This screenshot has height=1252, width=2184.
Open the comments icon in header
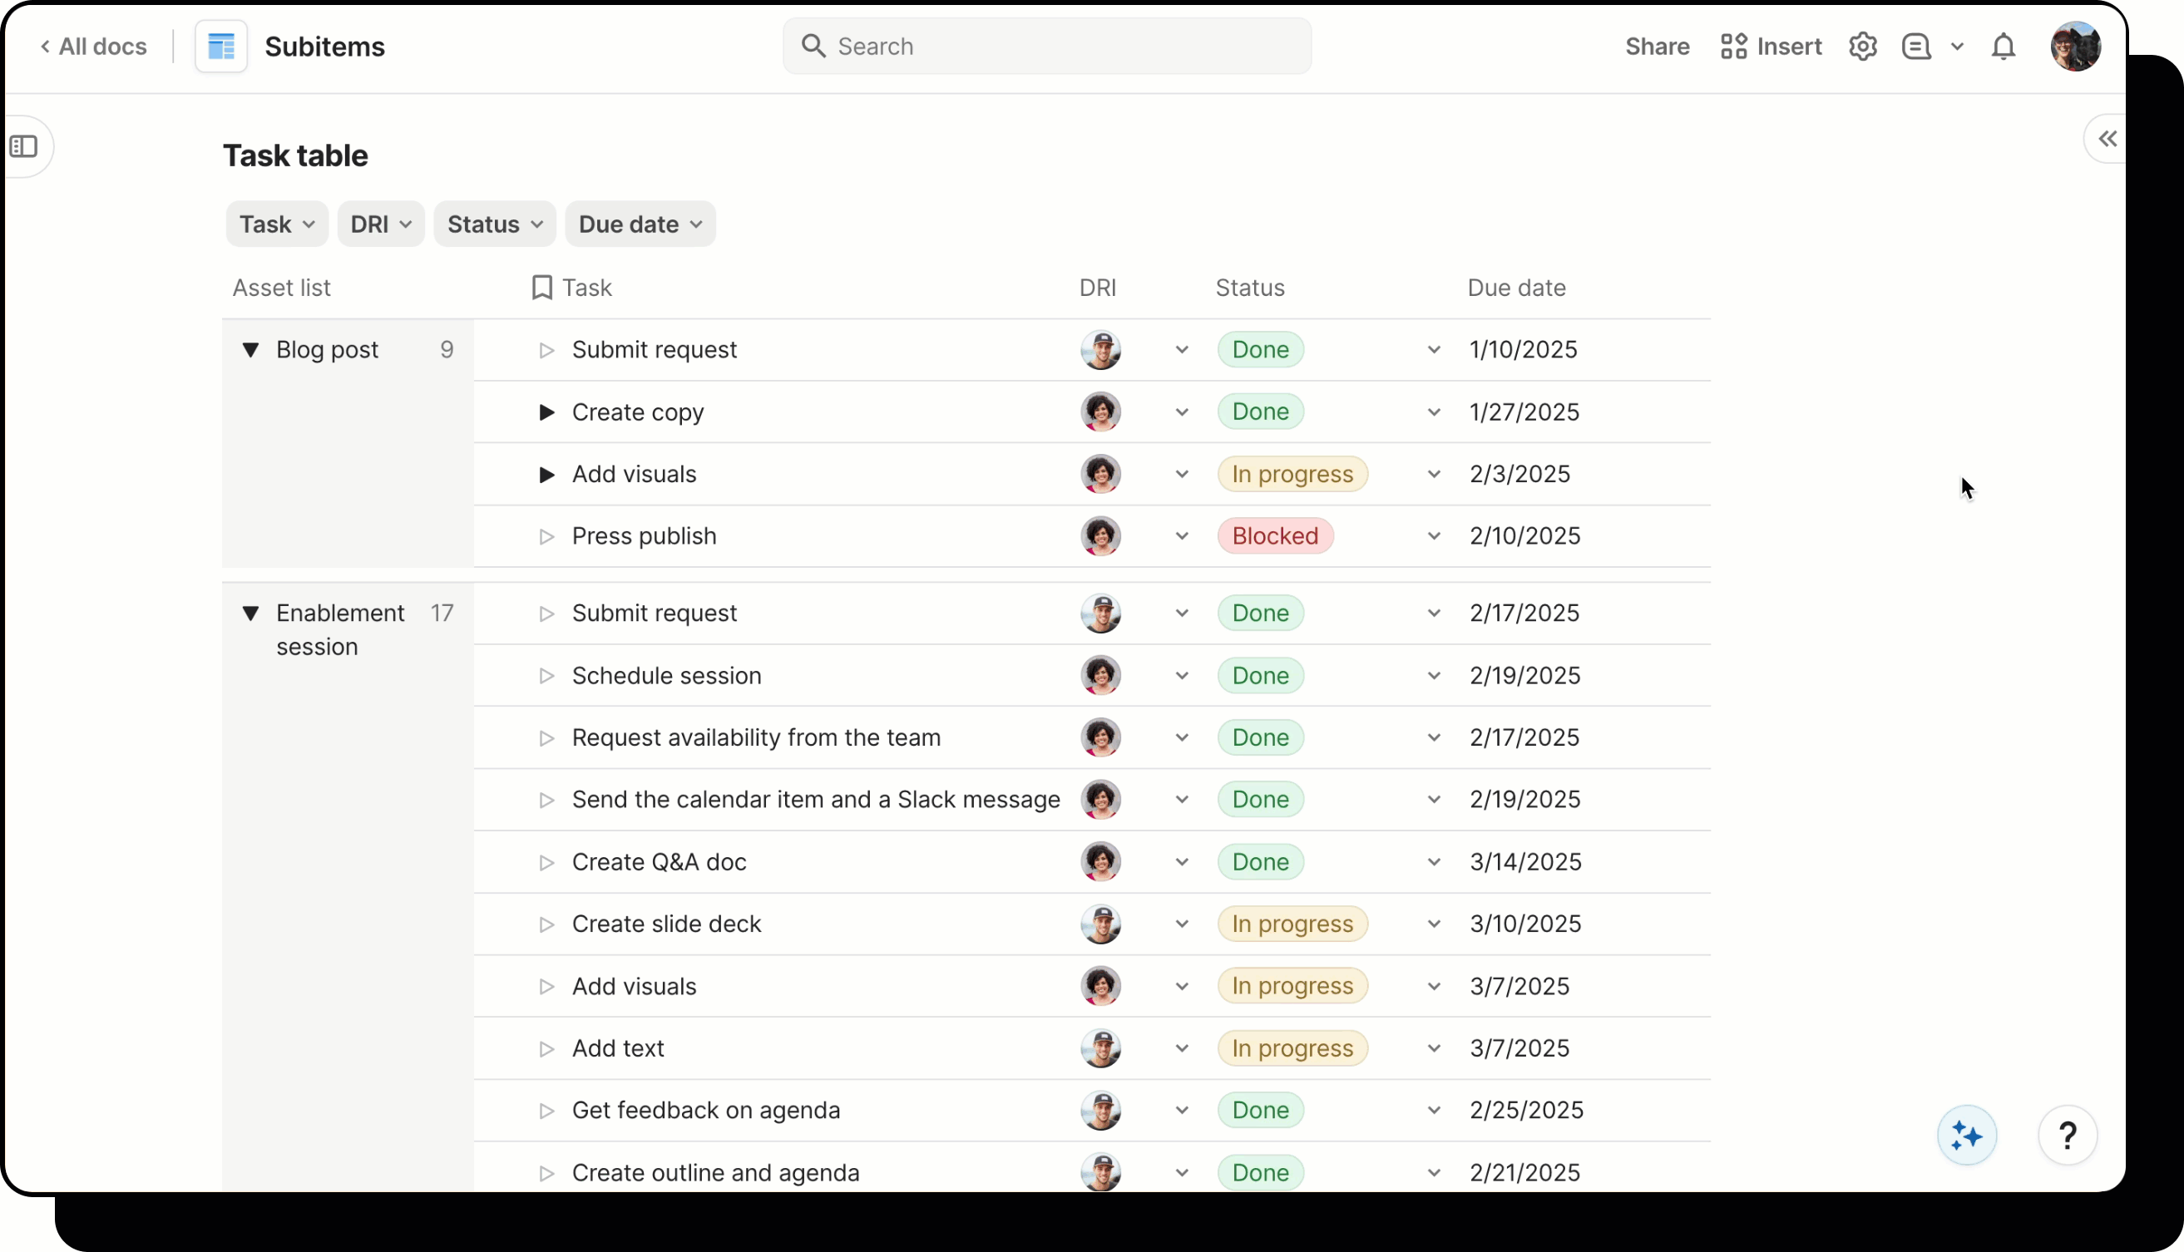(x=1915, y=47)
